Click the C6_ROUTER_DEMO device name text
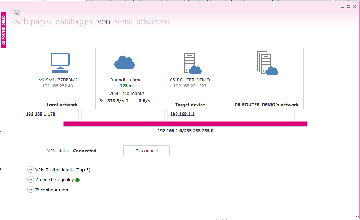The height and width of the screenshot is (220, 360). click(190, 80)
